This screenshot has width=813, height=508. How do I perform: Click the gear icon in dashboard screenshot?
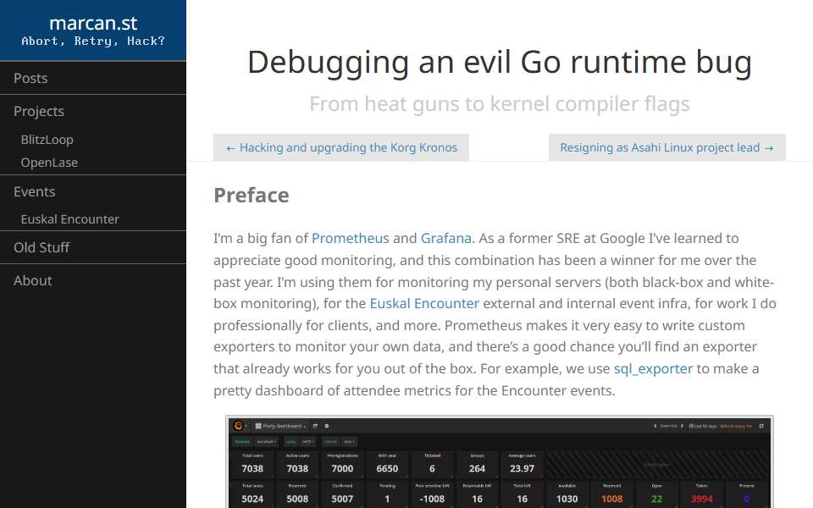click(x=327, y=426)
